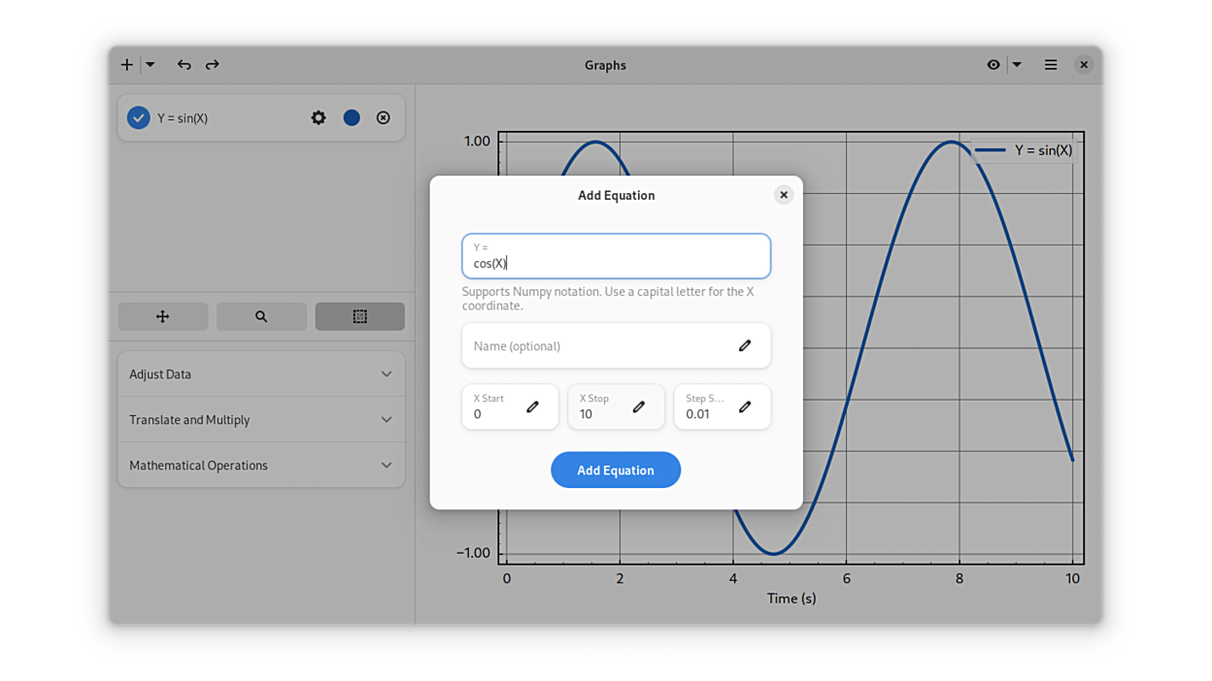Screen dimensions: 1212x681
Task: Click the pencil icon in the X Stop field
Action: (639, 407)
